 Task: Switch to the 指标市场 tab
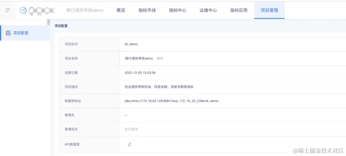pos(147,10)
